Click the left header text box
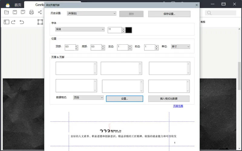The width and height of the screenshot is (242, 151). pos(76,68)
